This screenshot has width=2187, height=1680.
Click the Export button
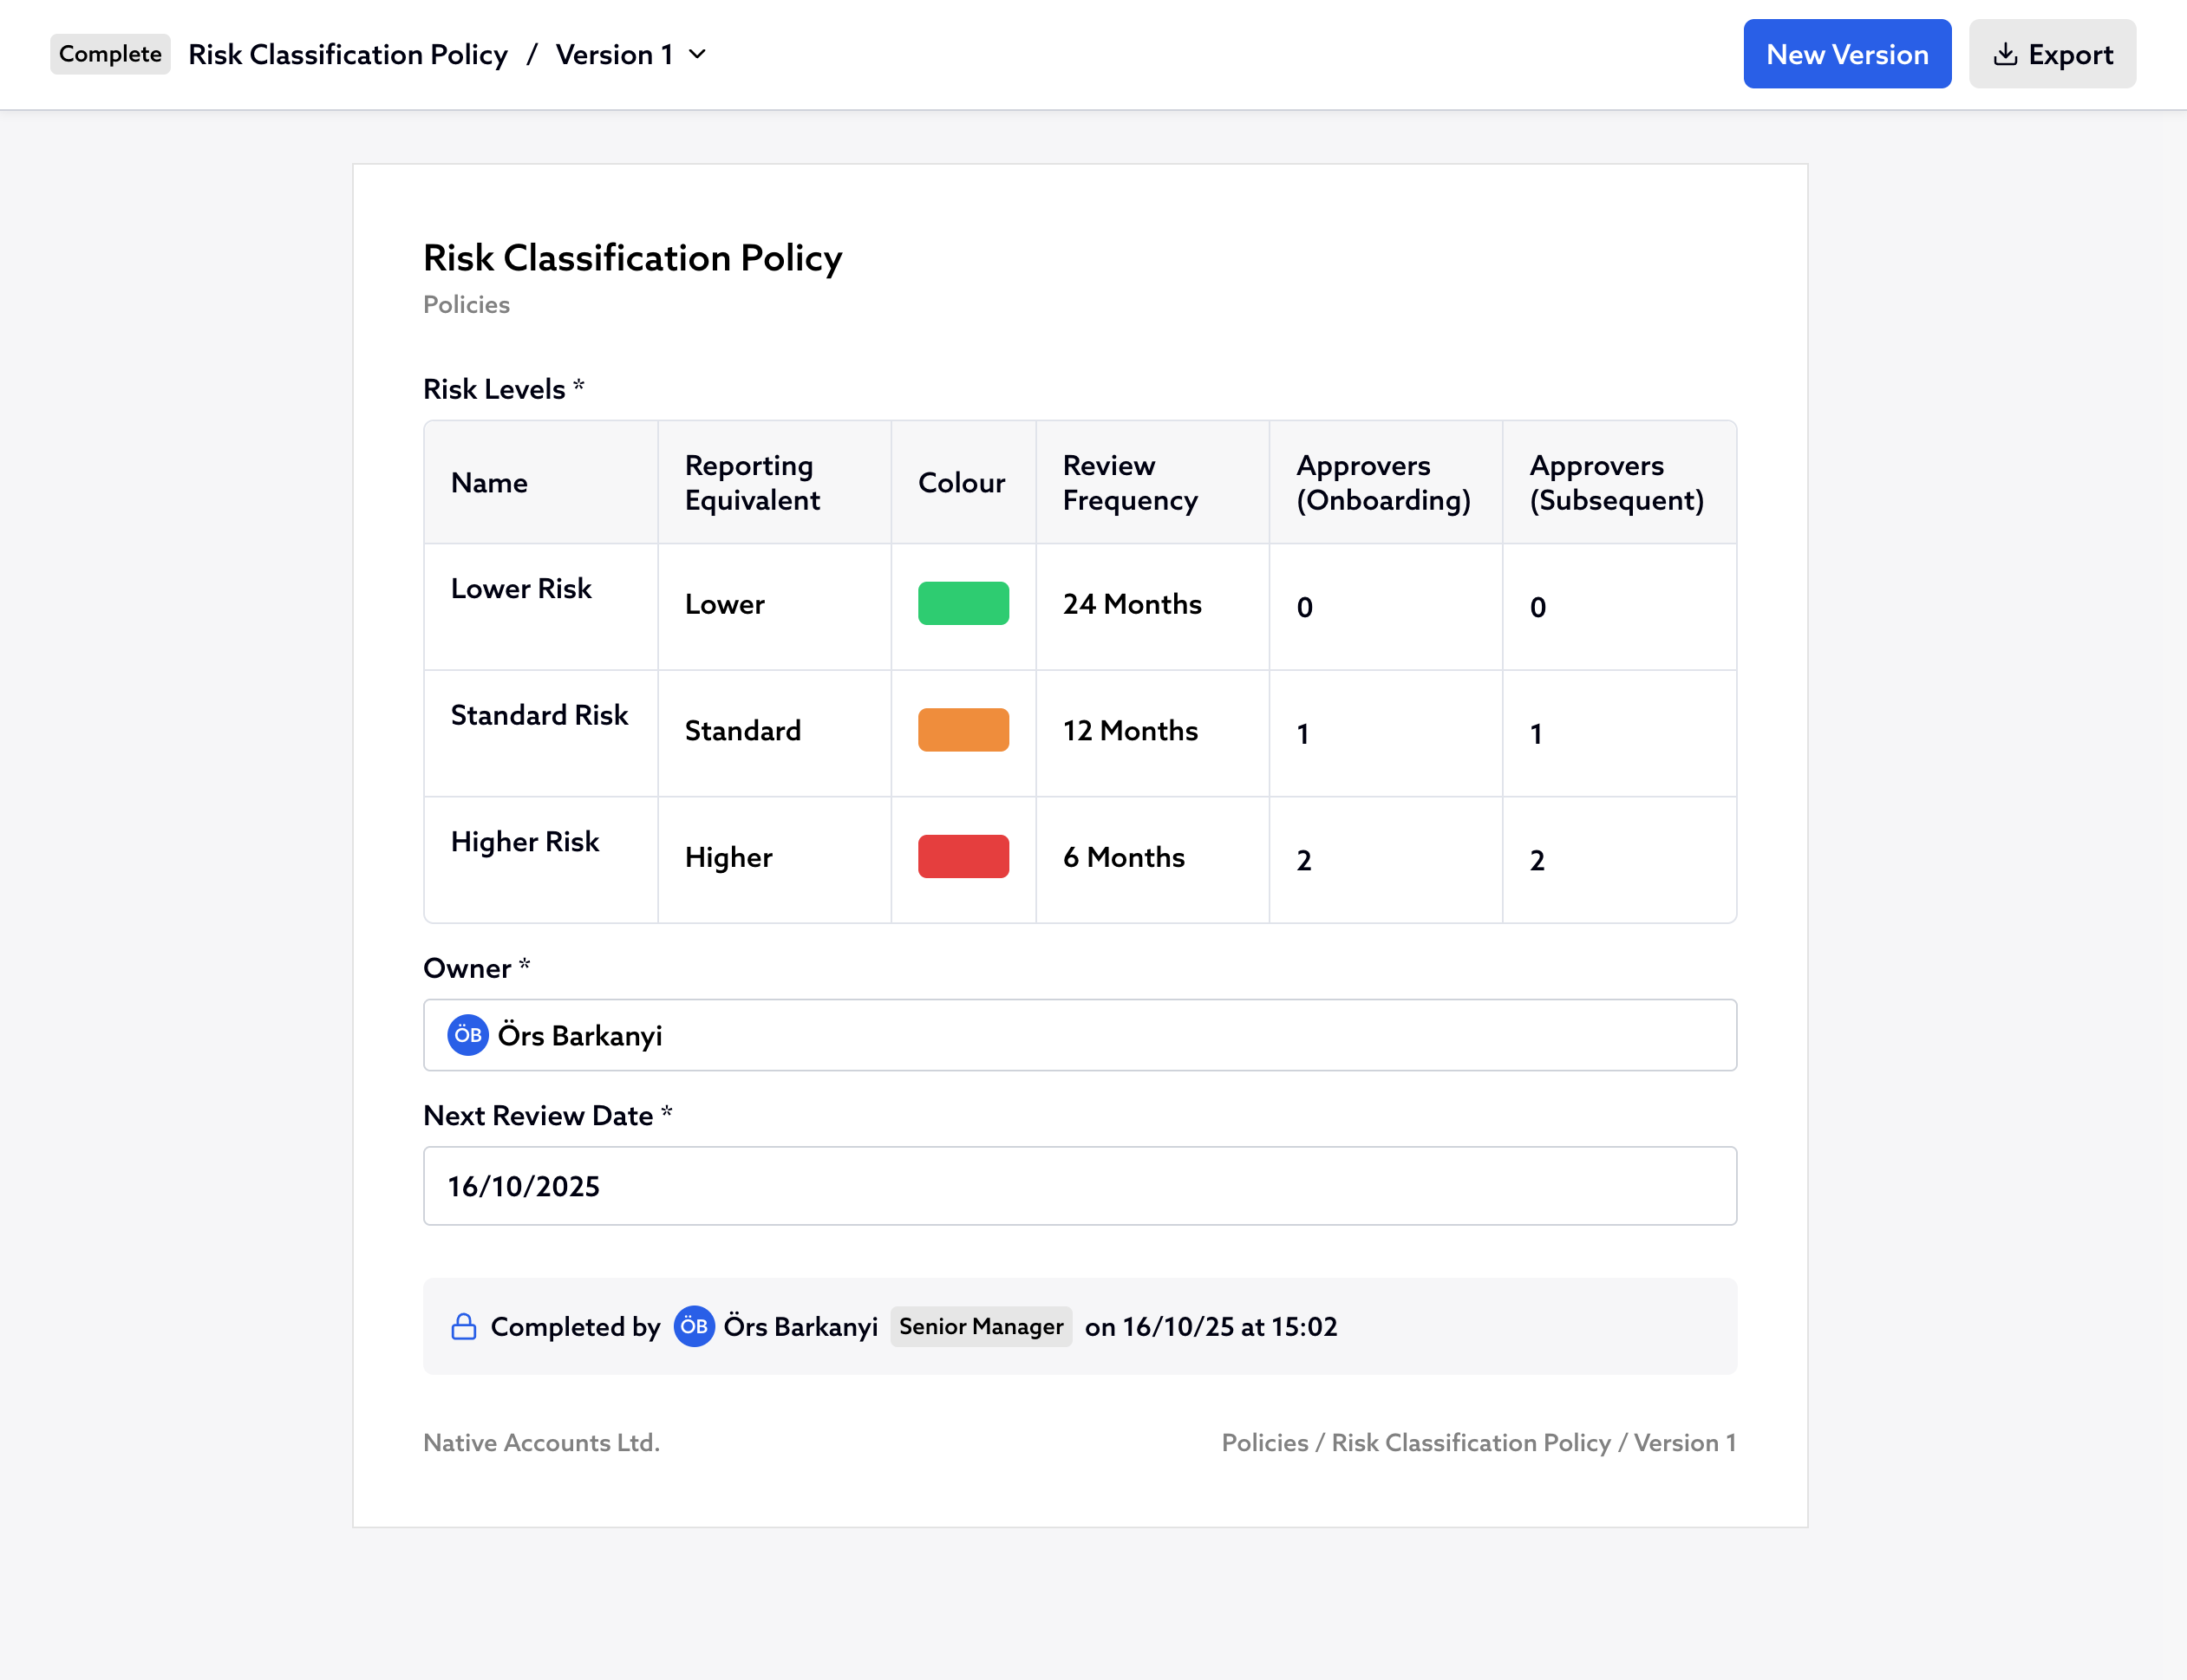2051,54
